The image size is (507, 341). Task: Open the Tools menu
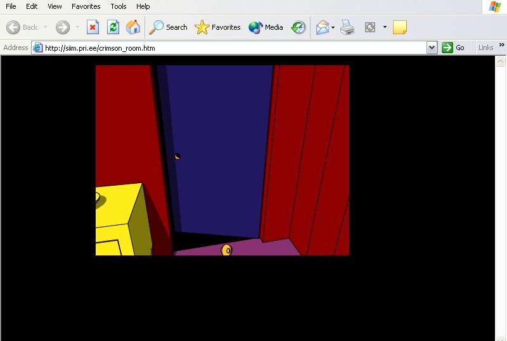click(119, 6)
